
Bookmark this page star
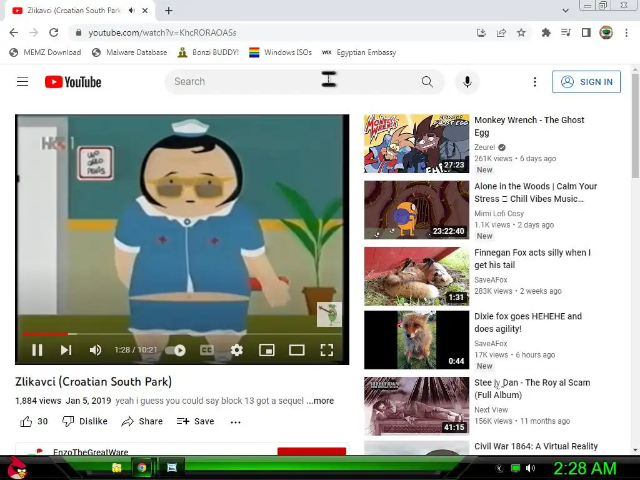pos(521,32)
